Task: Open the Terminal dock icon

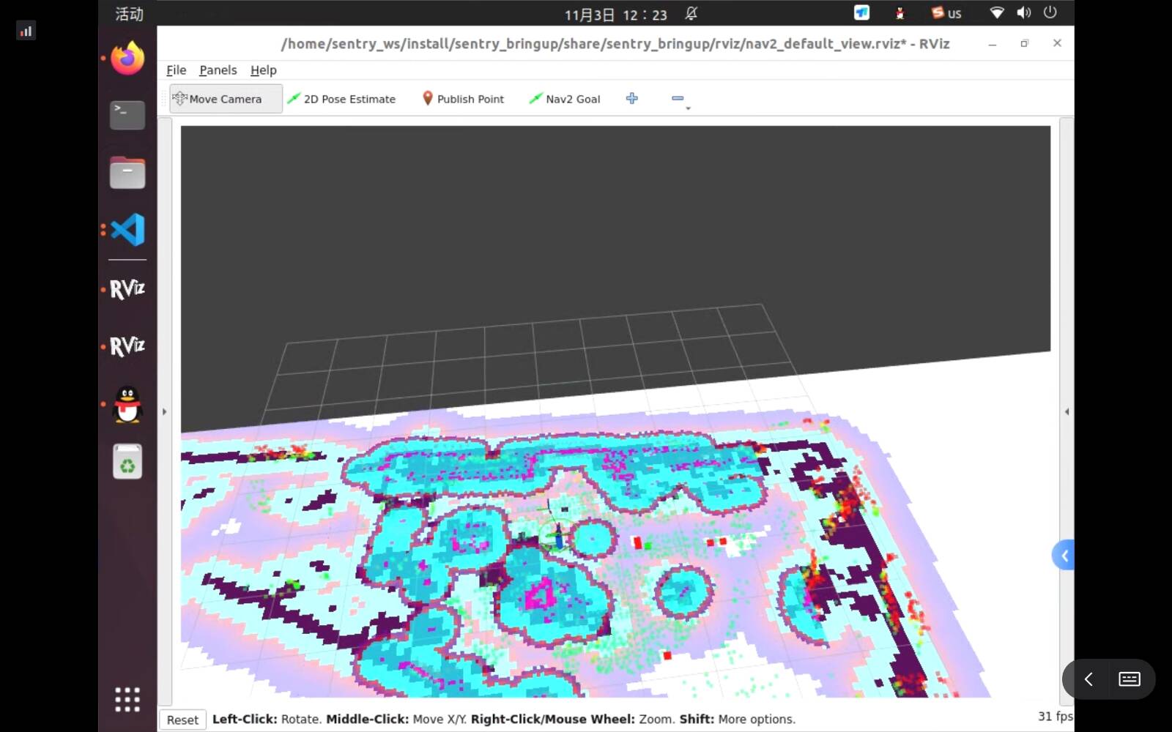Action: click(x=127, y=115)
